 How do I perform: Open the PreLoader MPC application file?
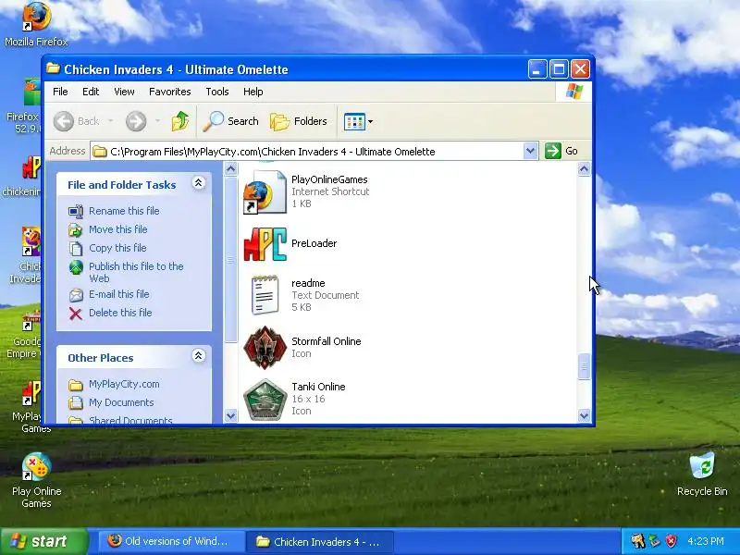click(x=265, y=244)
